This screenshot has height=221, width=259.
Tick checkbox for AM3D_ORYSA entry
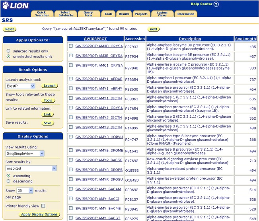tap(71, 46)
